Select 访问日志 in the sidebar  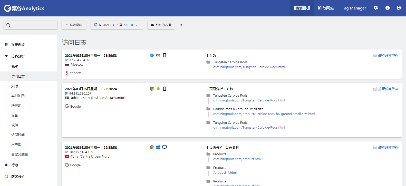coord(28,76)
